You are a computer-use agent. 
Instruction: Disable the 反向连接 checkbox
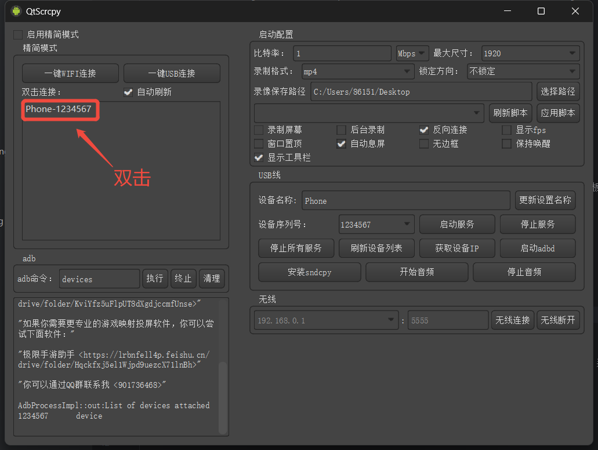pos(424,130)
